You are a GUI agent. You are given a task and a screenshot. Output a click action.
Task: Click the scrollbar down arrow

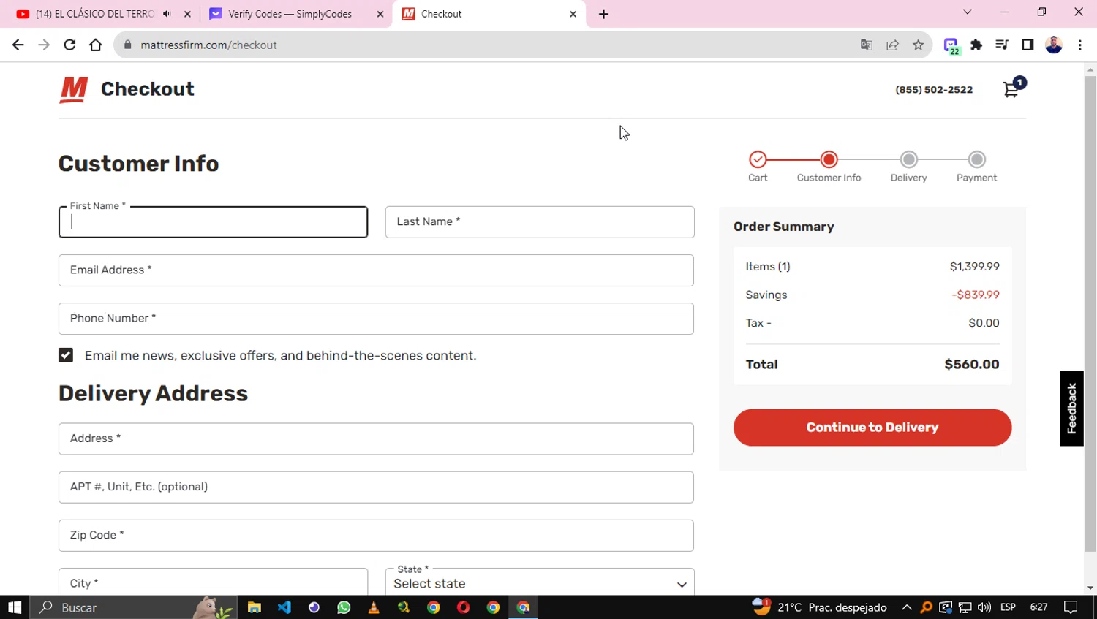click(1090, 588)
